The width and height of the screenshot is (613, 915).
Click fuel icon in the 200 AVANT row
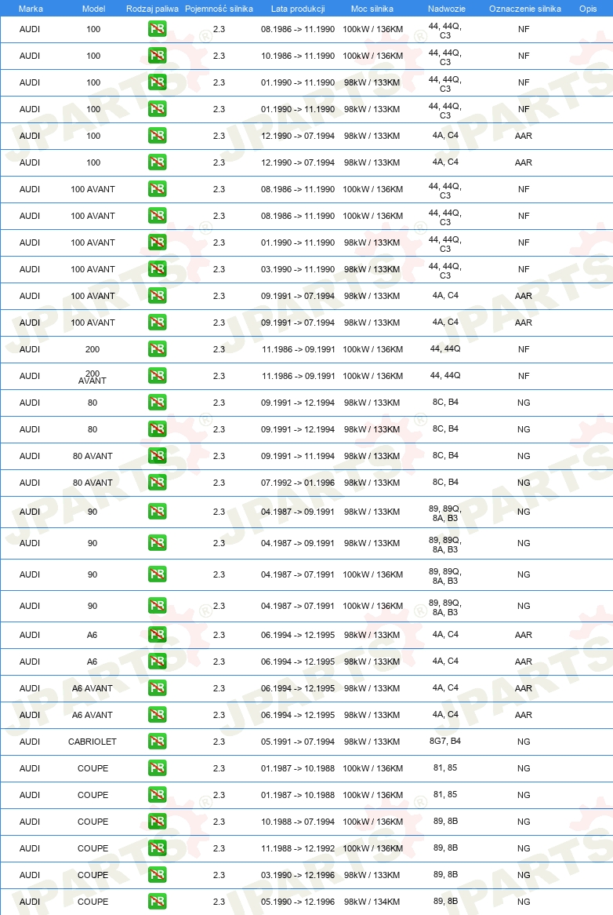pyautogui.click(x=158, y=375)
